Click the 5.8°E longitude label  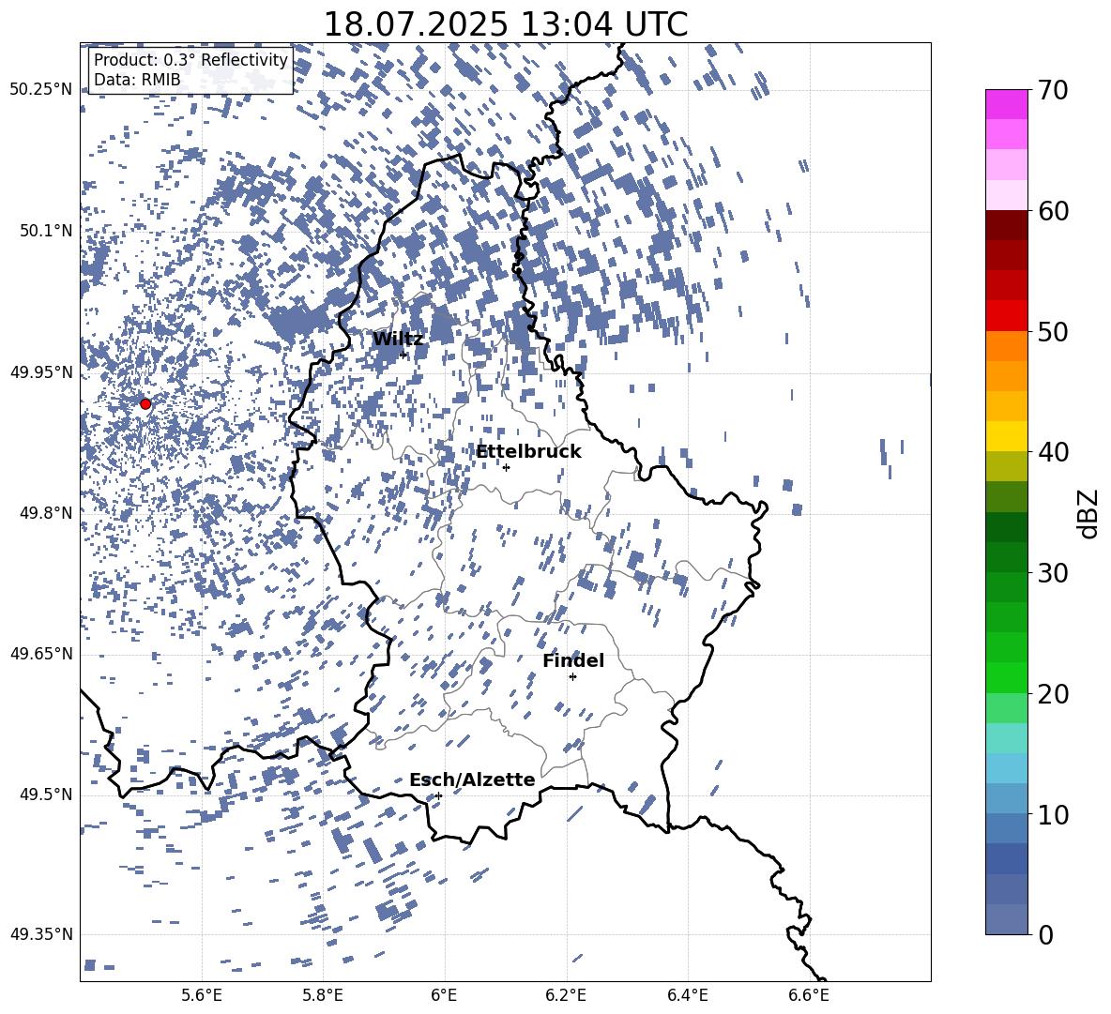pos(323,995)
